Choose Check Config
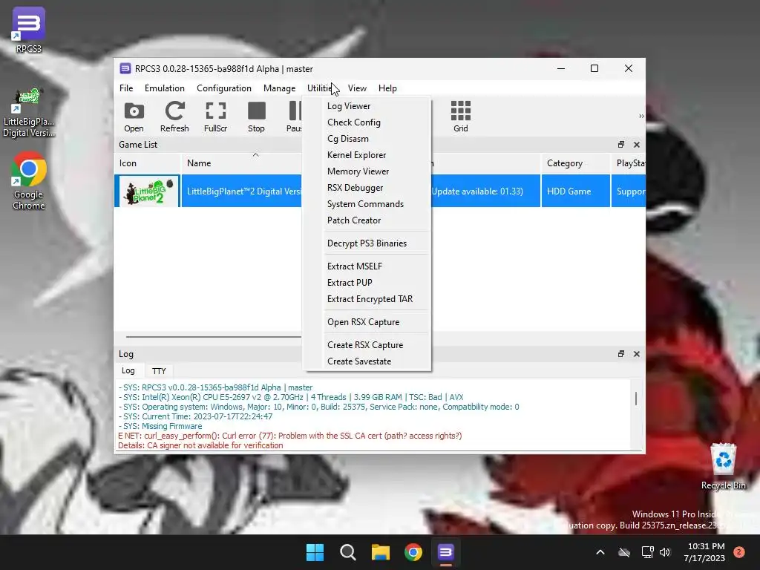 [x=367, y=122]
